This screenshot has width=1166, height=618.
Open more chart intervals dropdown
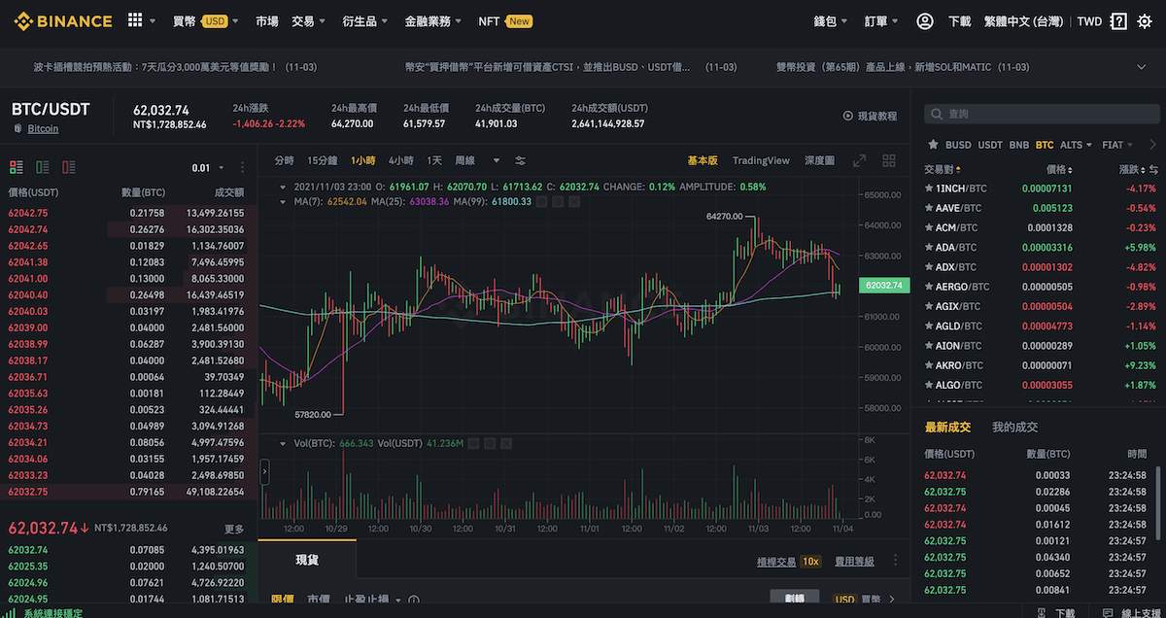pos(497,160)
